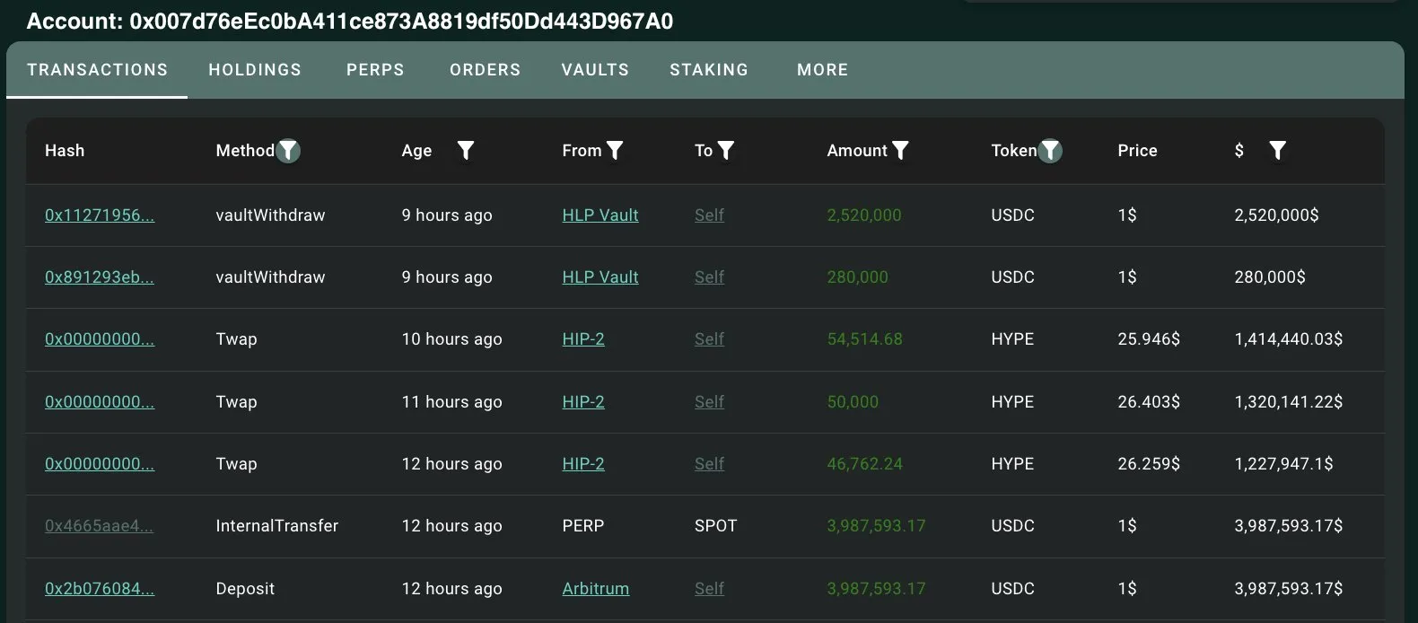This screenshot has height=623, width=1418.
Task: Click the From column filter icon
Action: 615,151
